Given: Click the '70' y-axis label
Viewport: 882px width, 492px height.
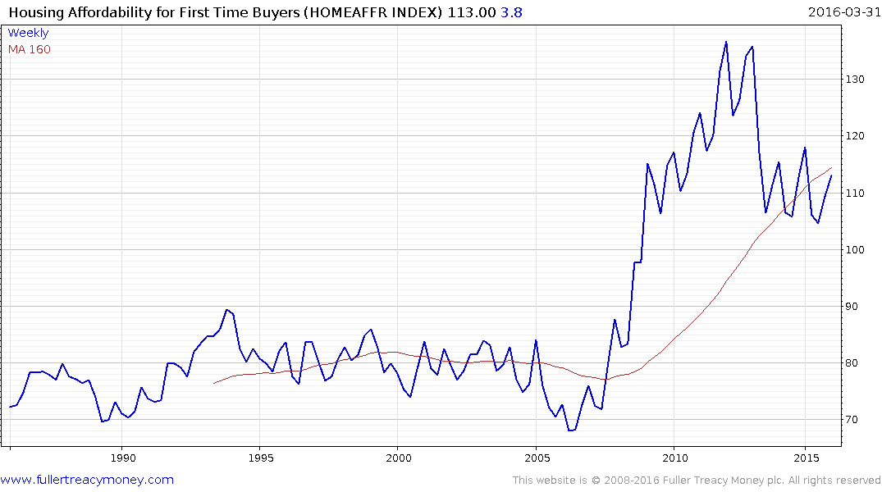Looking at the screenshot, I should click(x=852, y=420).
